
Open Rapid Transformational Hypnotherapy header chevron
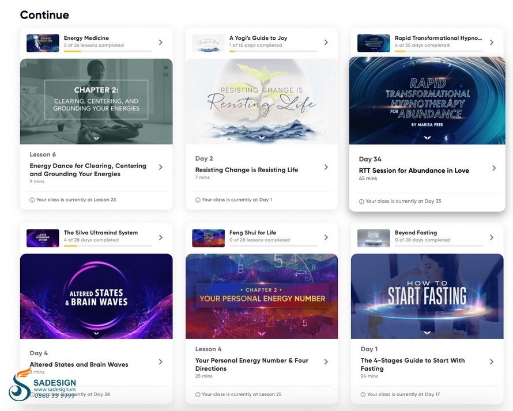(492, 43)
